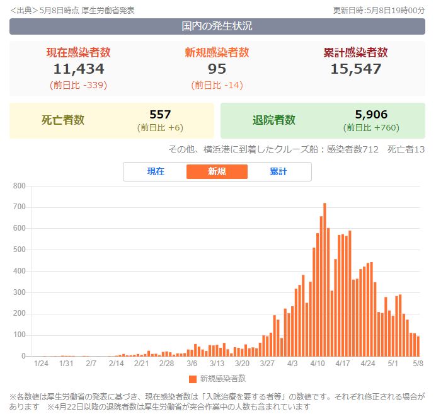Toggle the 新規感染者数 legend swatch

193,379
